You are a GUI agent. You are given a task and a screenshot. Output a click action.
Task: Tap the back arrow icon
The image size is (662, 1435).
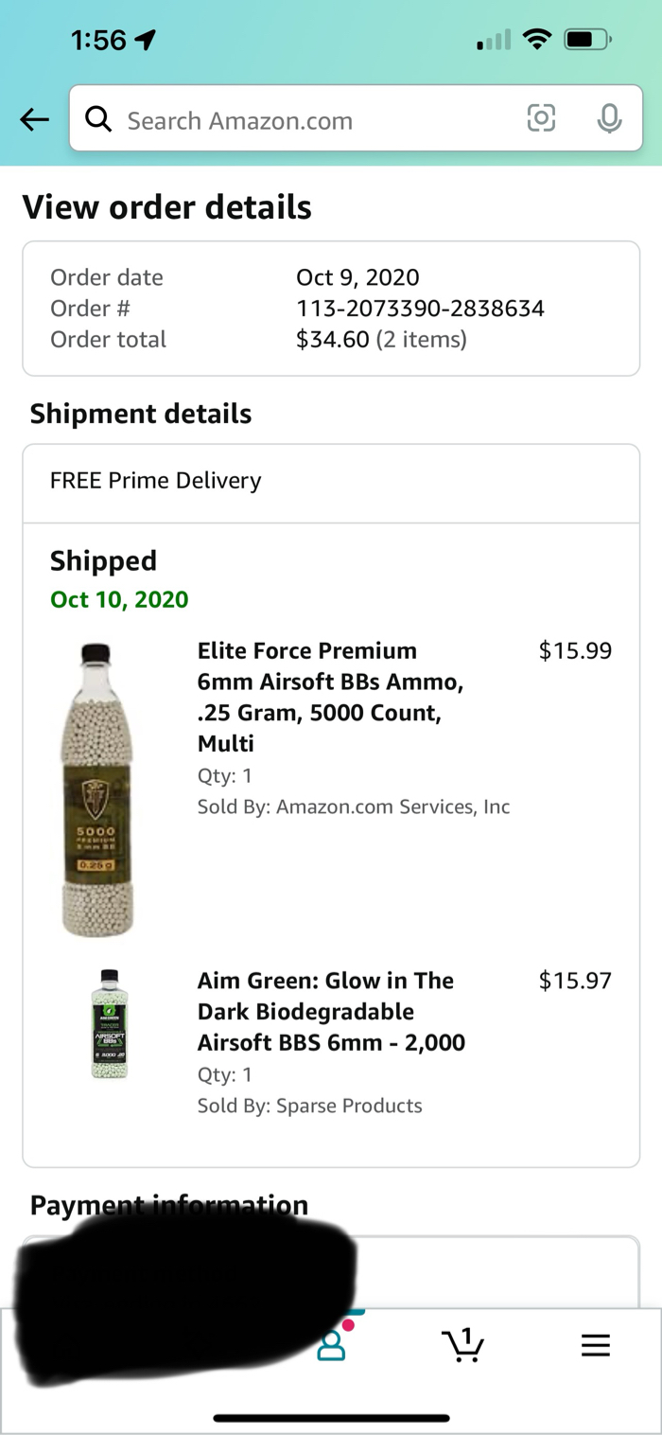(x=35, y=119)
